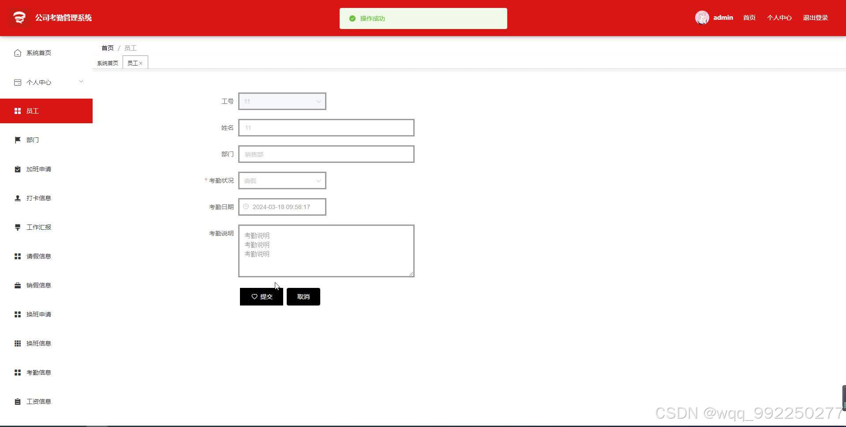Click 首页 in the breadcrumb

click(x=108, y=48)
